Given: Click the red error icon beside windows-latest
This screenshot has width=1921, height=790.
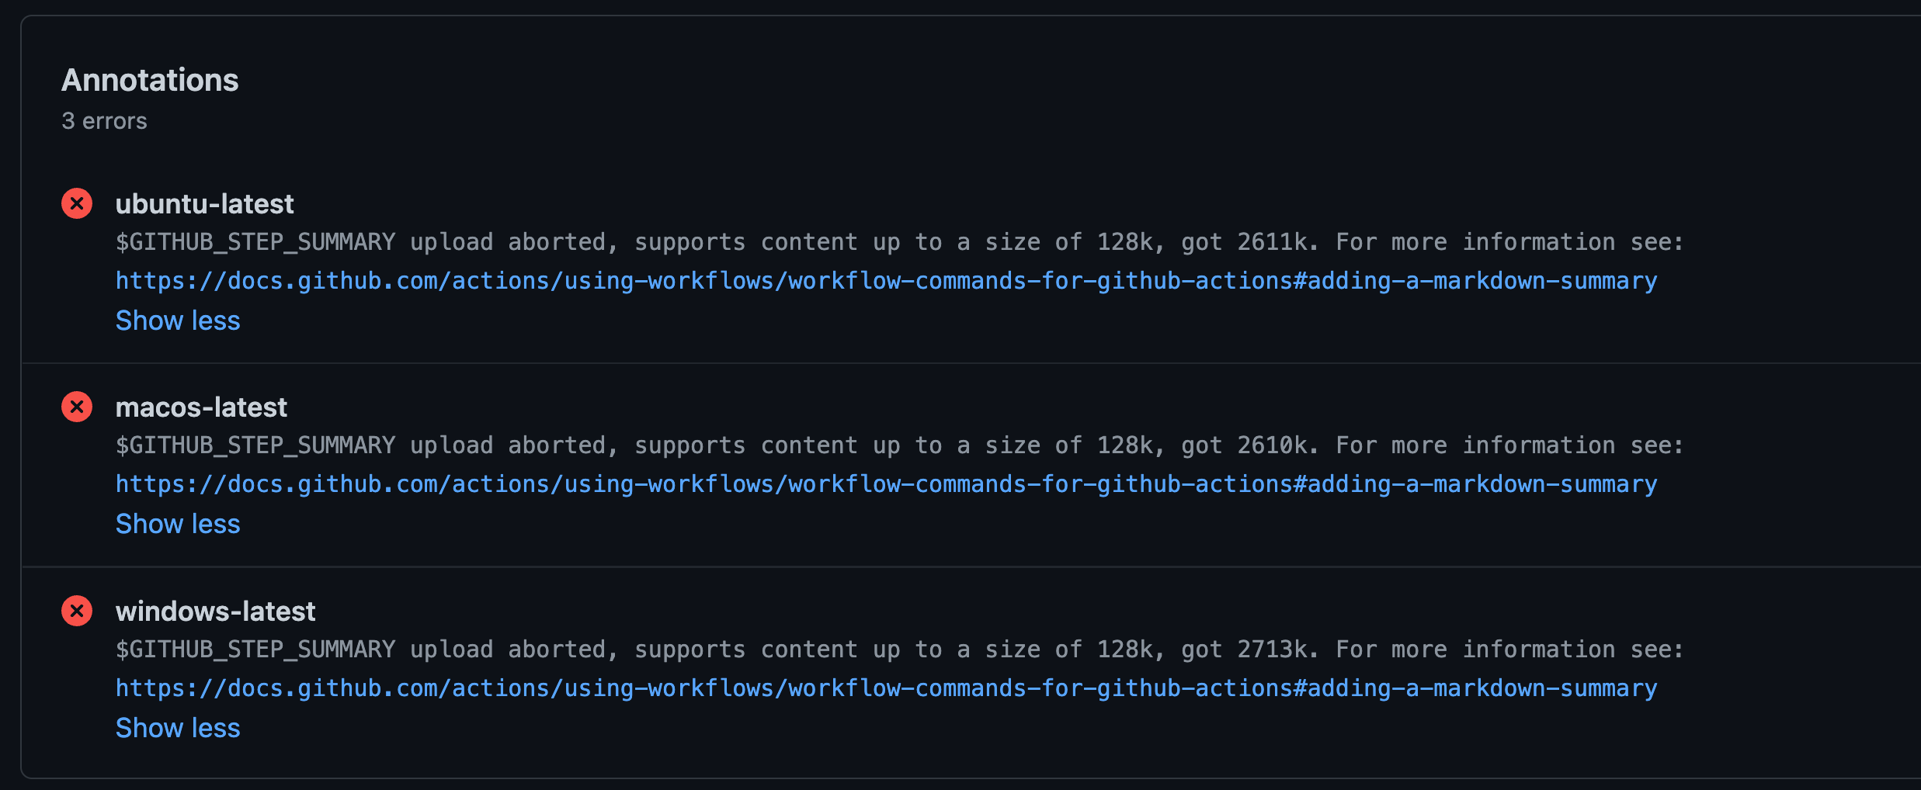Looking at the screenshot, I should [76, 611].
